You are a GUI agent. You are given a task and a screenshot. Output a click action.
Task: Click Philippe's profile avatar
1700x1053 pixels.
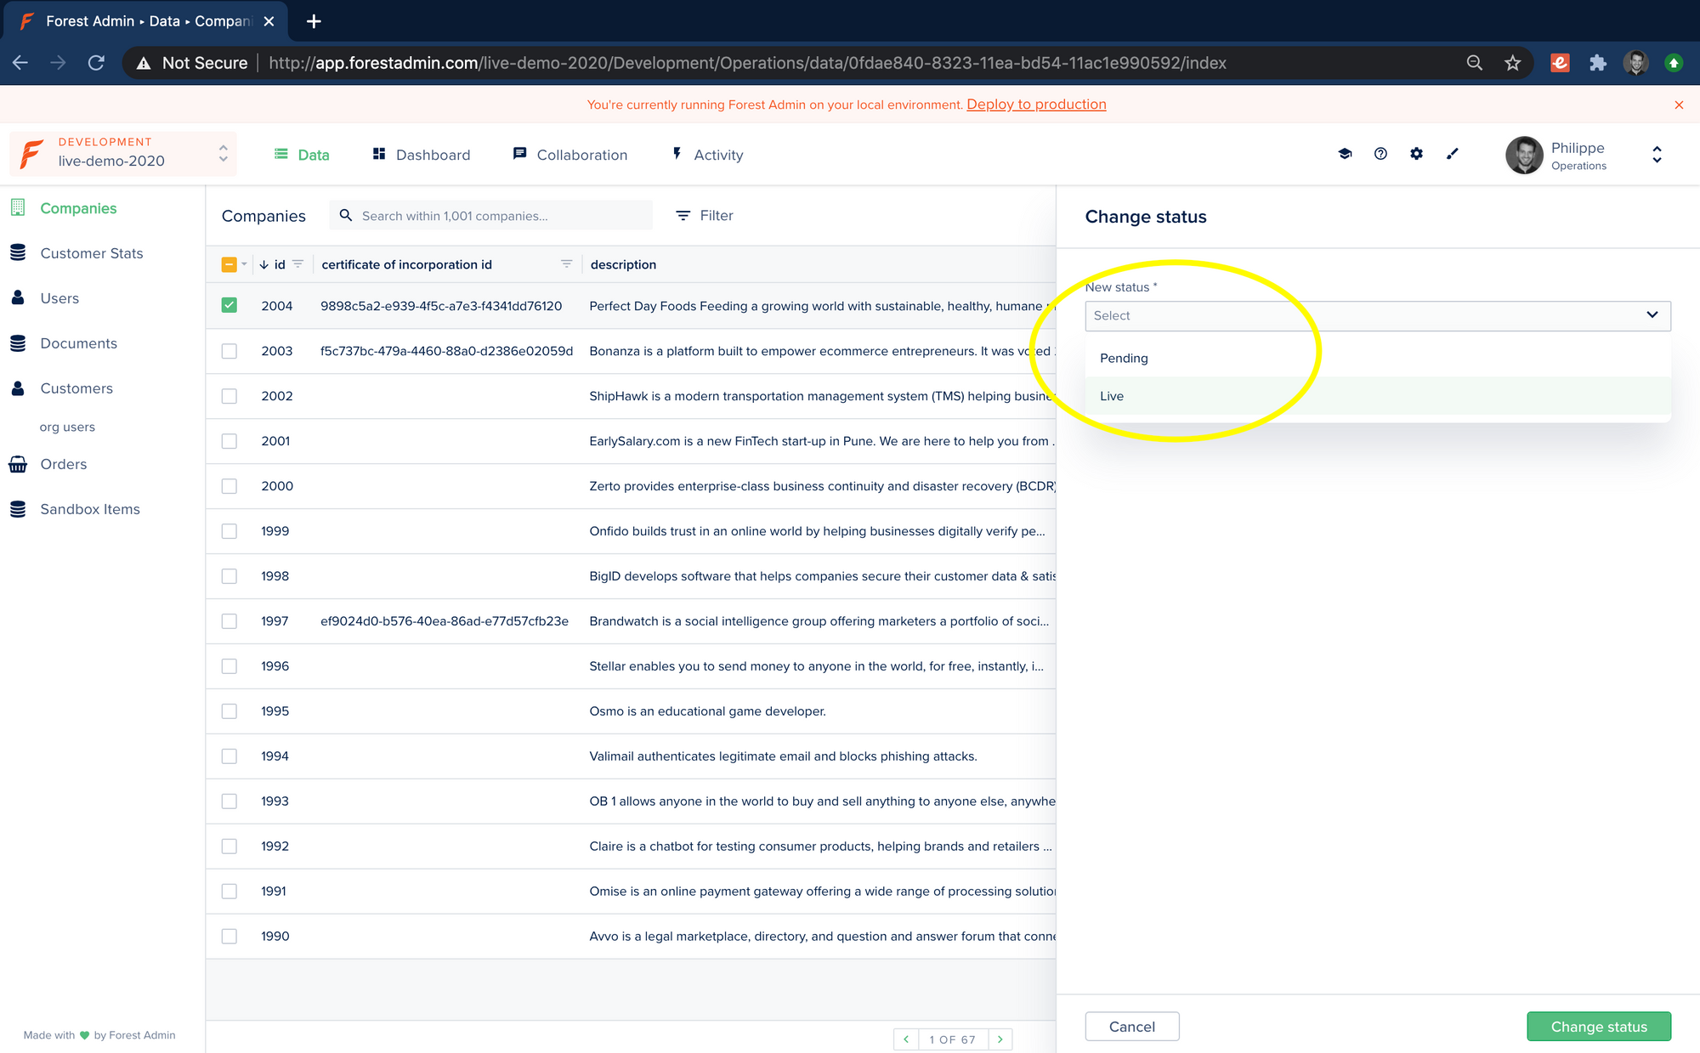point(1524,155)
